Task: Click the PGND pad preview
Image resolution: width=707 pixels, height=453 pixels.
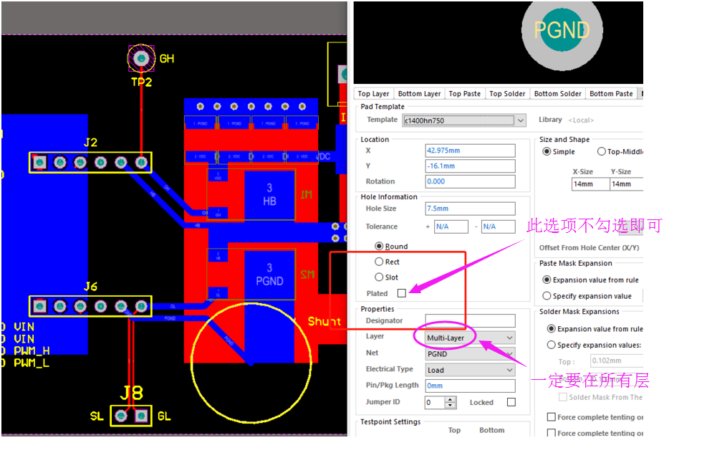Action: click(x=562, y=31)
